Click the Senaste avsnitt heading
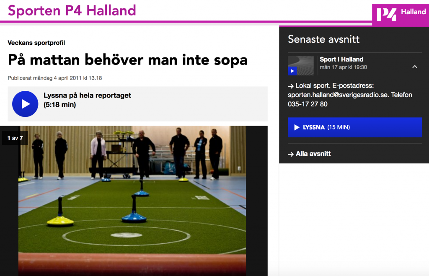The height and width of the screenshot is (276, 429). click(x=324, y=39)
